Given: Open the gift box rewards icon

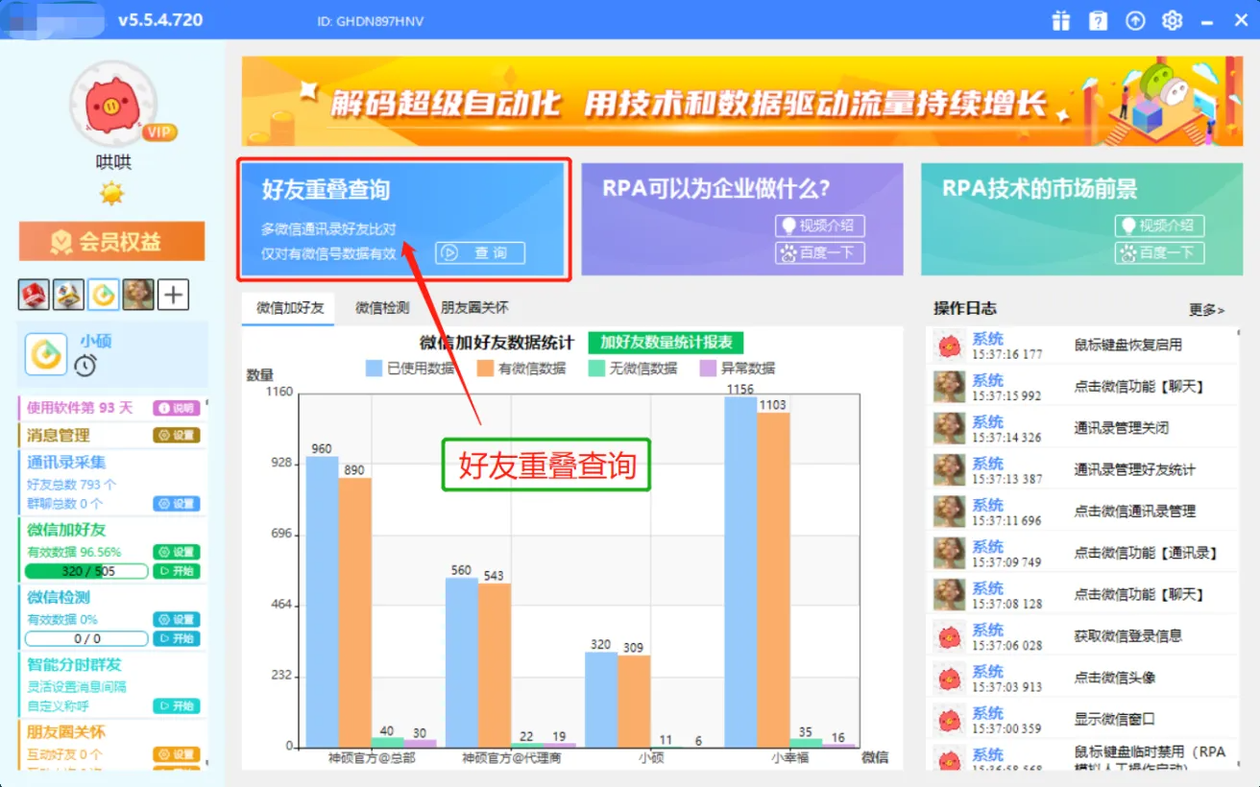Looking at the screenshot, I should [x=1060, y=20].
